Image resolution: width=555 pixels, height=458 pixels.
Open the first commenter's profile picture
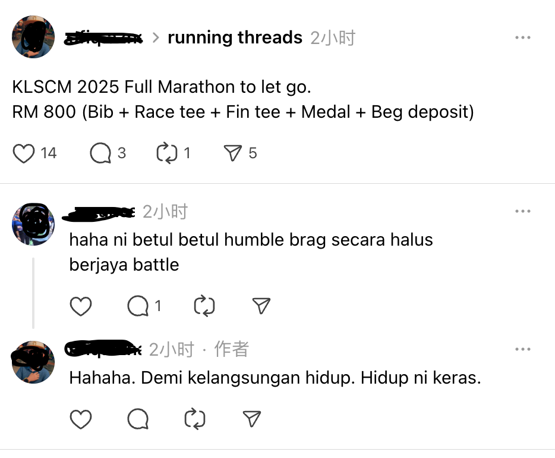(33, 224)
